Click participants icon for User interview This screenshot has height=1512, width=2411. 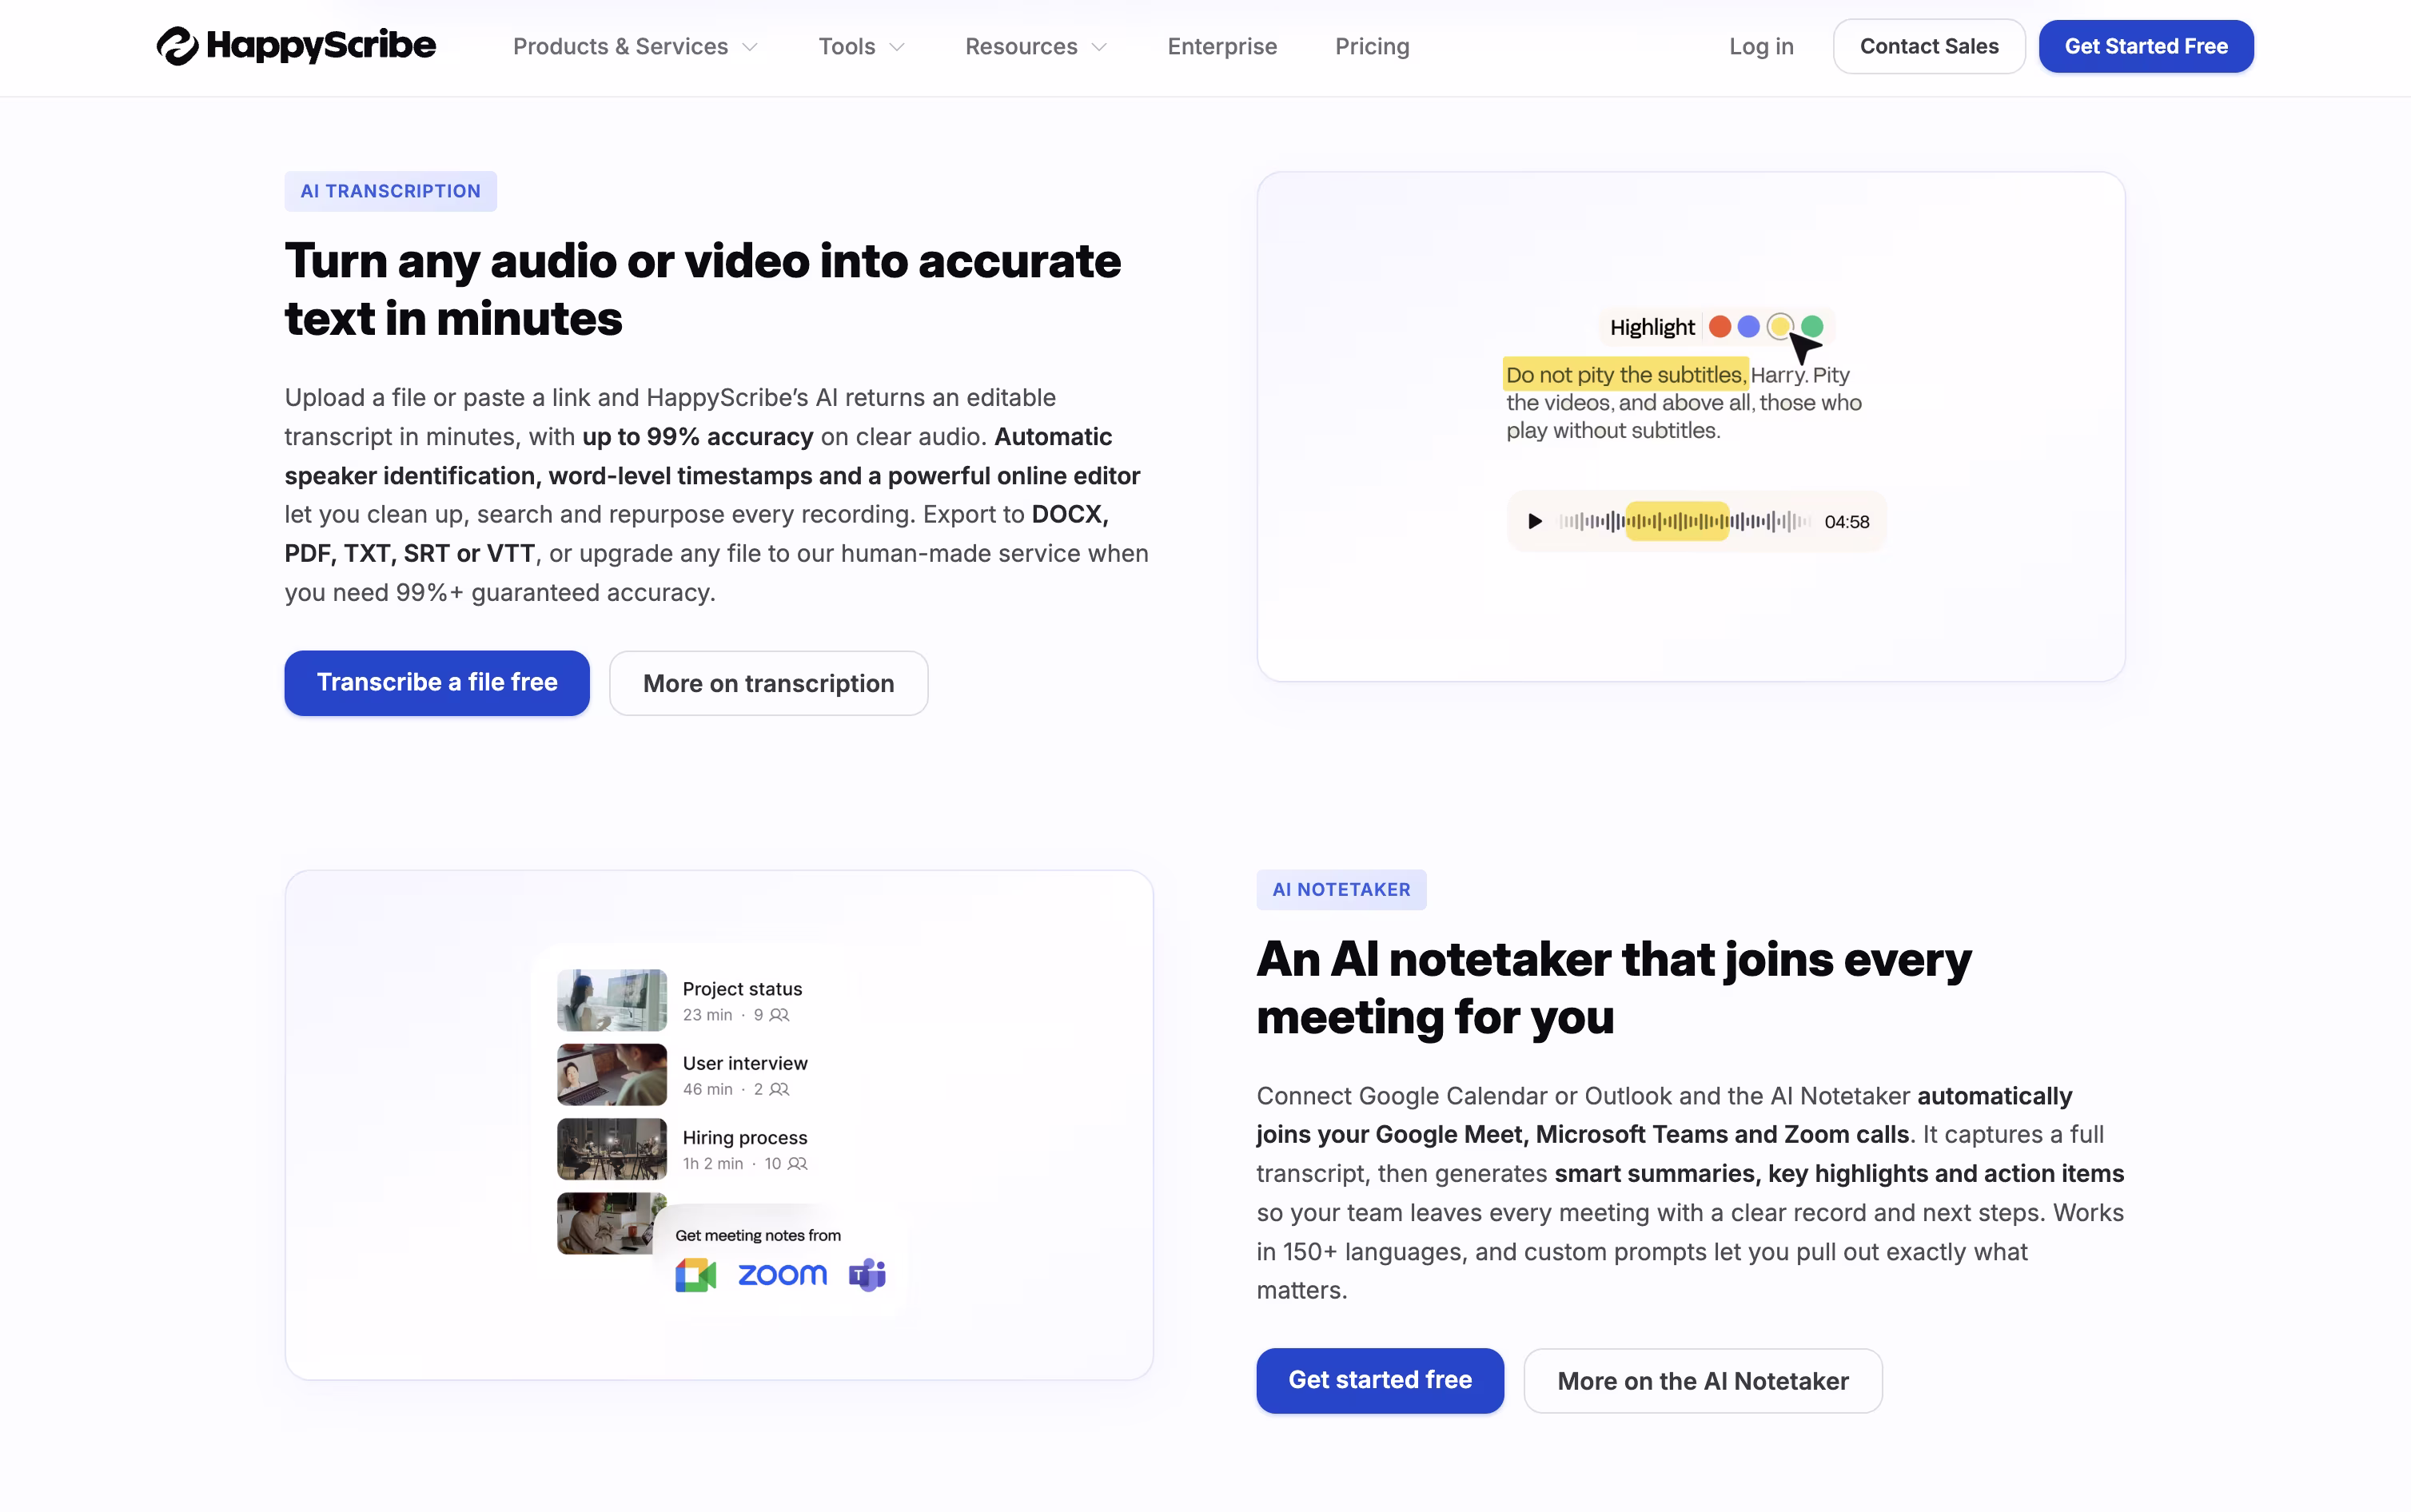[780, 1089]
